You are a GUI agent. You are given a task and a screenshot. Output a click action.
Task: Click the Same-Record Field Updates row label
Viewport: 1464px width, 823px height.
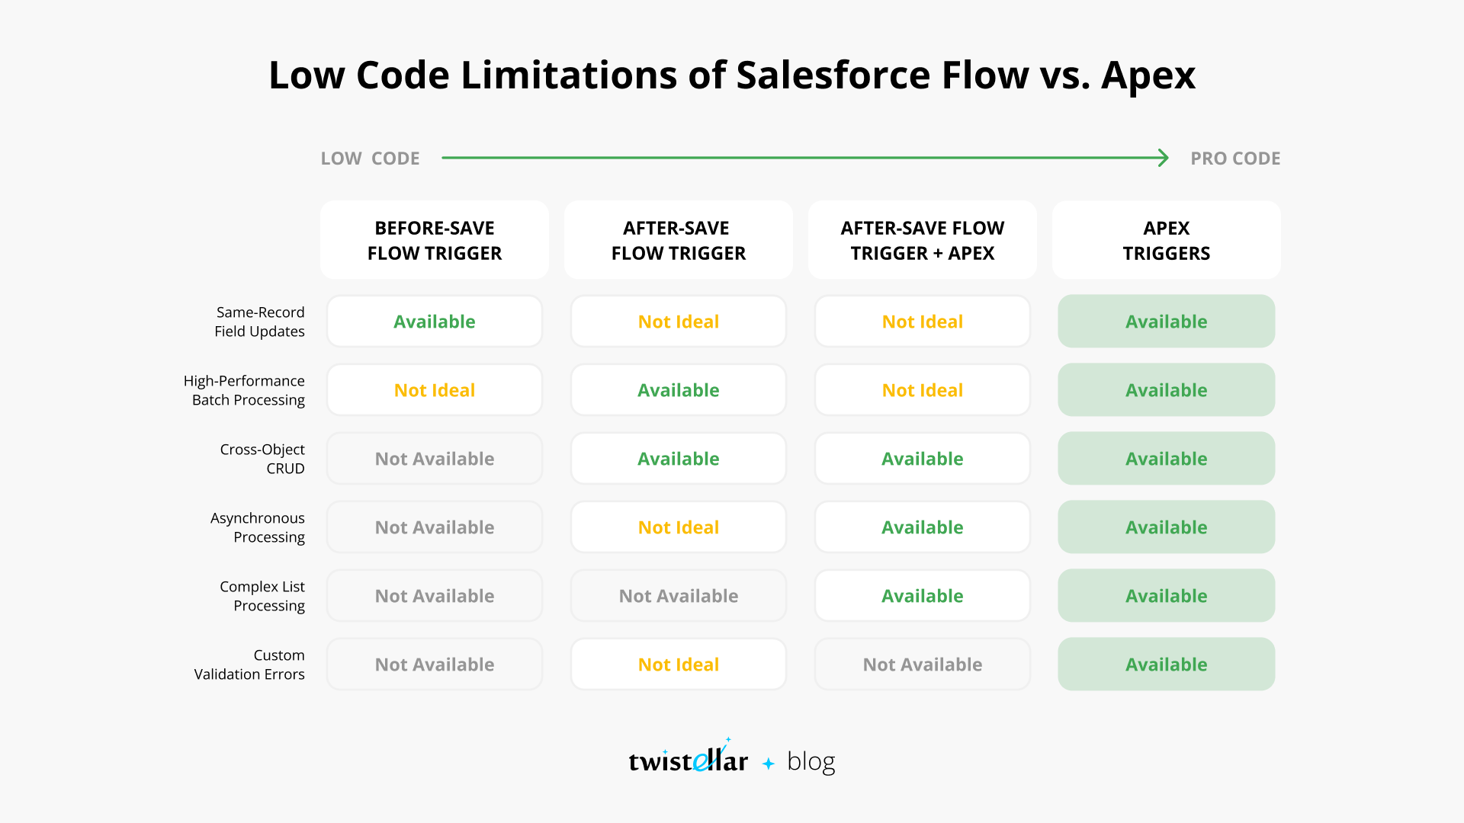[259, 322]
